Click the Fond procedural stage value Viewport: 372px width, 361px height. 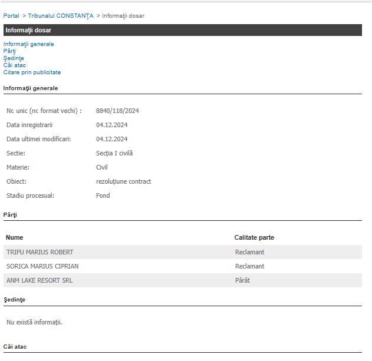pyautogui.click(x=103, y=196)
